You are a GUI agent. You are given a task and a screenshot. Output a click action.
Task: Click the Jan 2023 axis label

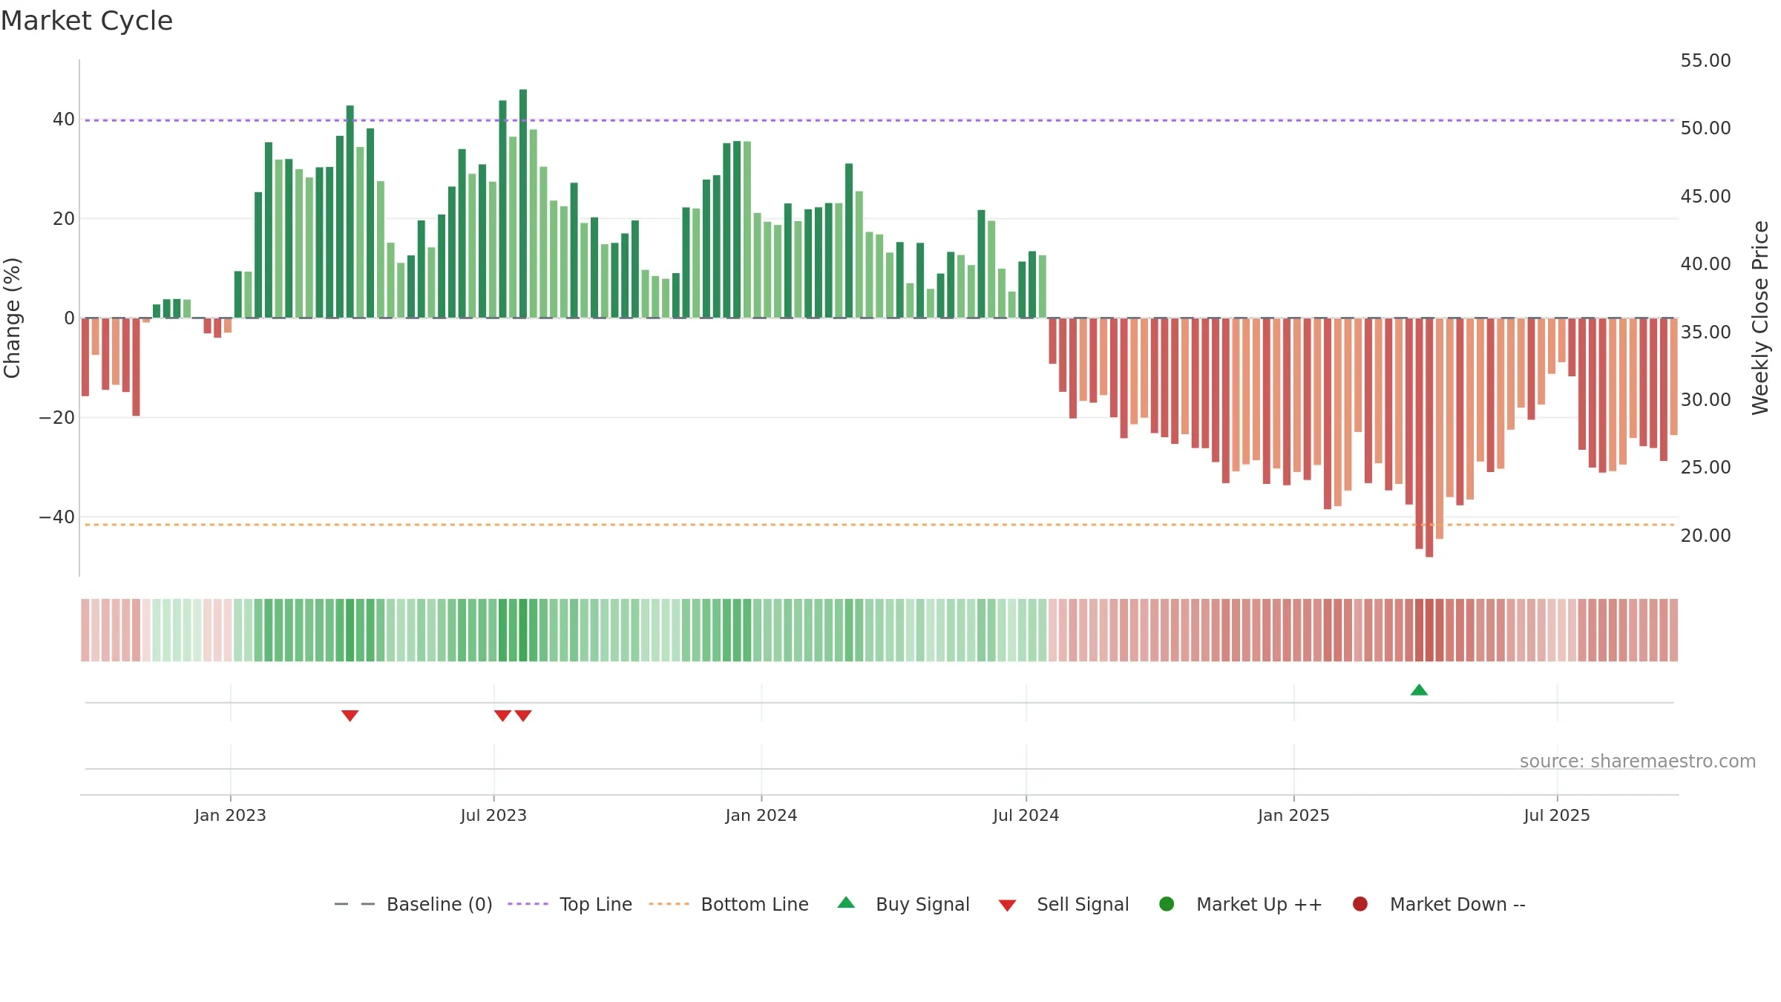coord(230,816)
